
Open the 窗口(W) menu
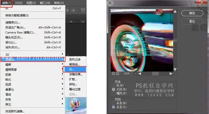(x=45, y=3)
